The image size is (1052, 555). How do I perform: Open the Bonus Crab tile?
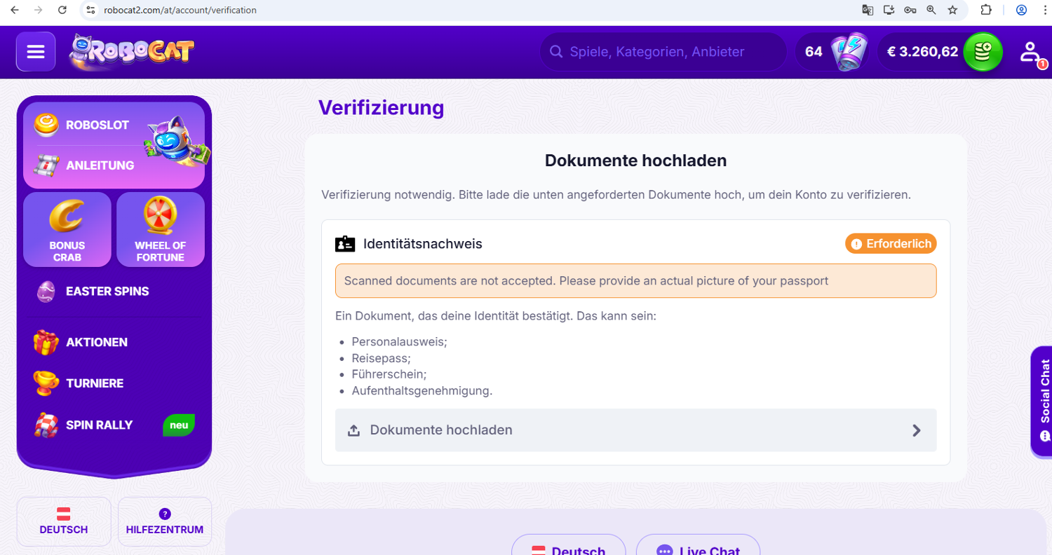(x=67, y=230)
